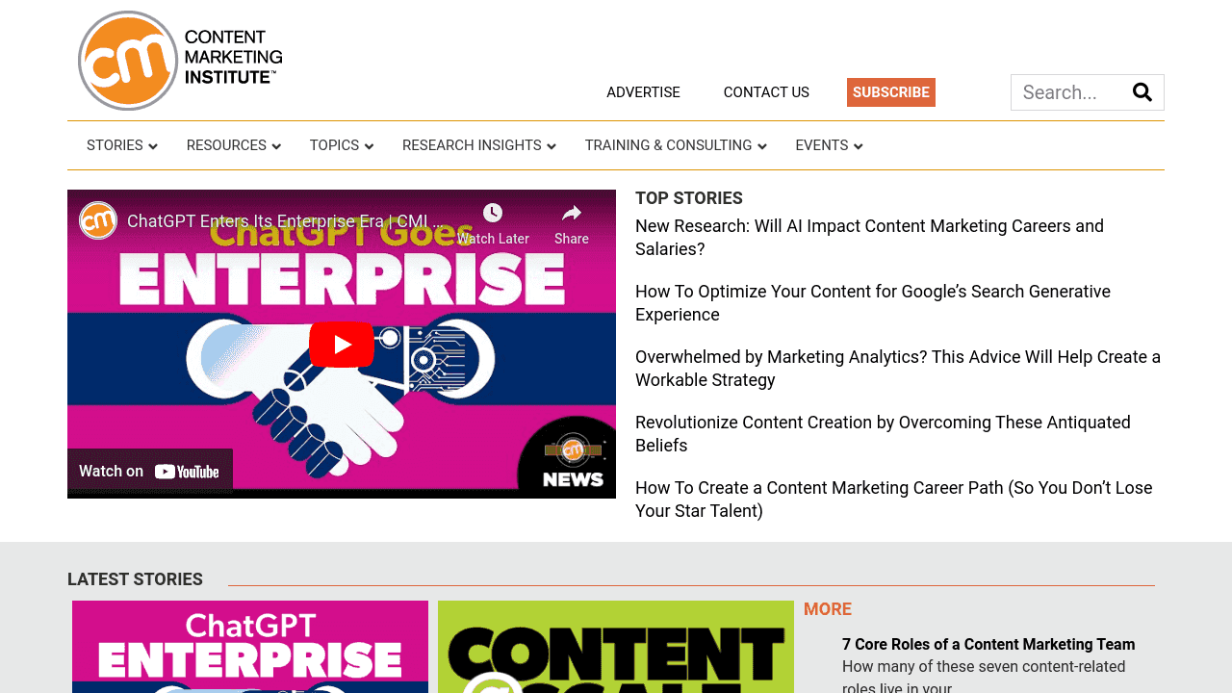This screenshot has height=693, width=1232.
Task: Click the Share arrow on the video
Action: (x=572, y=213)
